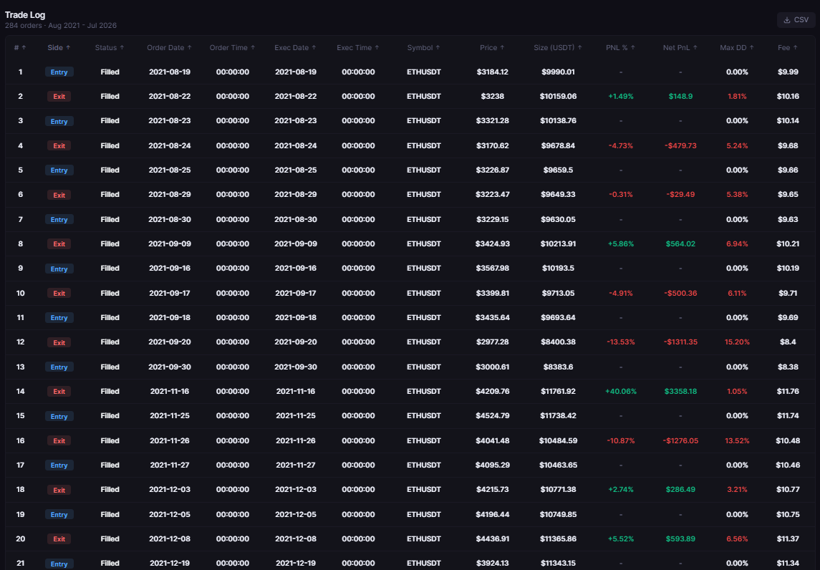Select size $10213.91 cell
Image resolution: width=820 pixels, height=570 pixels.
pyautogui.click(x=558, y=243)
